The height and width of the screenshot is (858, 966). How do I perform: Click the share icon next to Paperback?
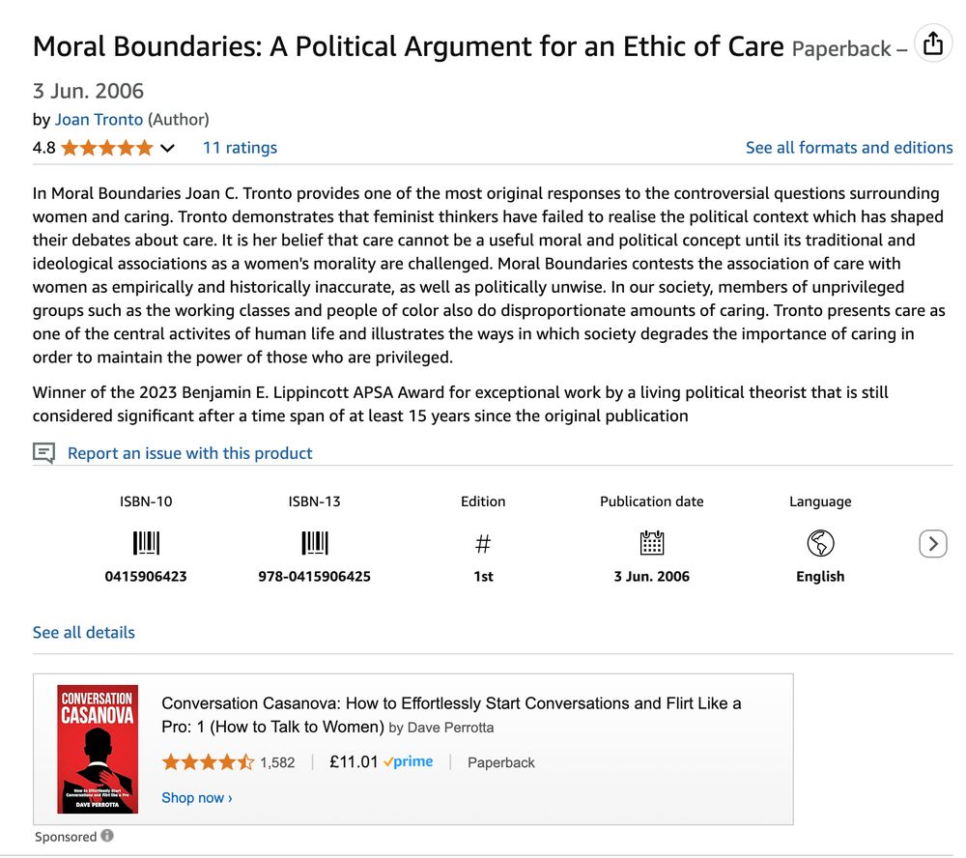click(932, 43)
